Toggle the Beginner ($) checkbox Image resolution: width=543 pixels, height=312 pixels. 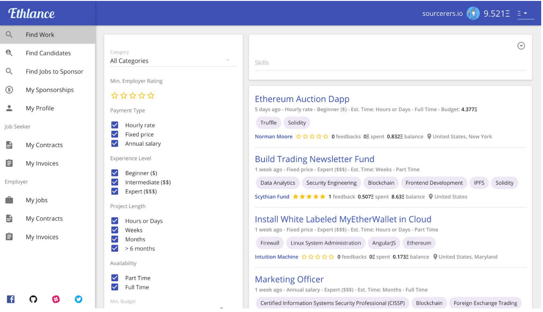click(115, 173)
